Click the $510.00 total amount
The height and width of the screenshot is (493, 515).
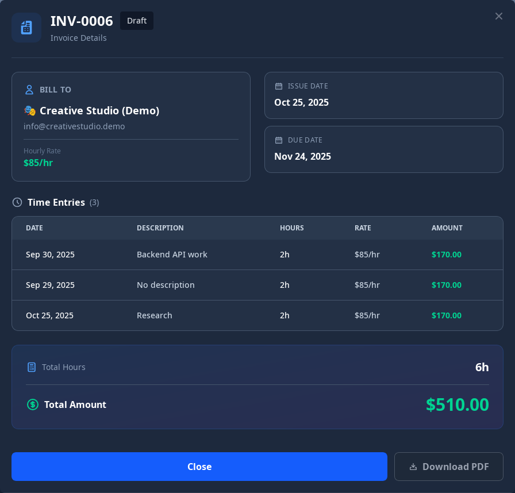click(x=457, y=405)
